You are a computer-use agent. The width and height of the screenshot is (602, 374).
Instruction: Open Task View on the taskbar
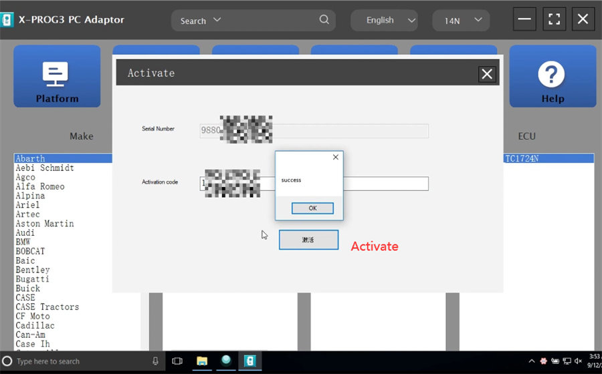[177, 361]
